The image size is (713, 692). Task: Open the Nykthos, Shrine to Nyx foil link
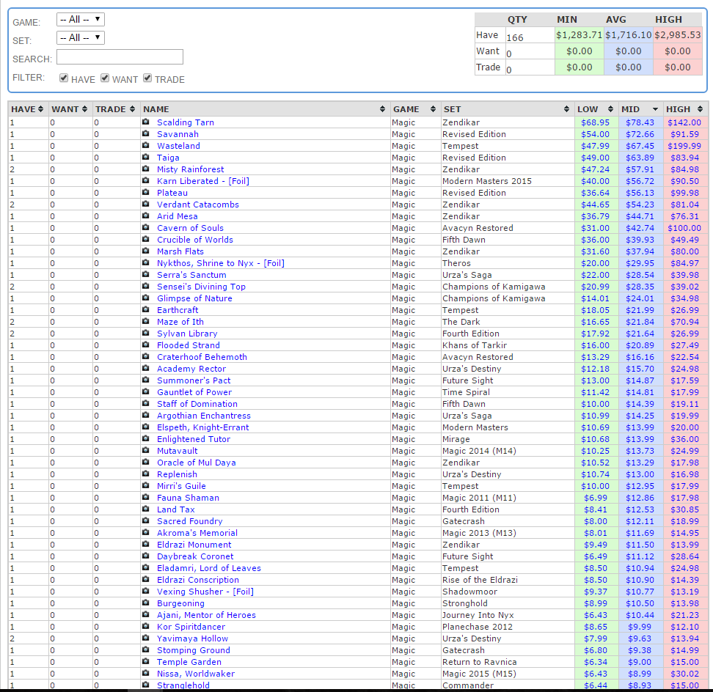coord(221,263)
